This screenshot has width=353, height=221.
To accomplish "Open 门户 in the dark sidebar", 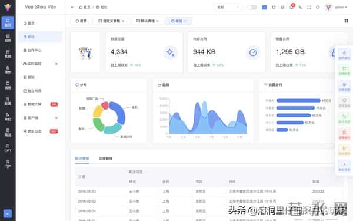I will (8, 164).
